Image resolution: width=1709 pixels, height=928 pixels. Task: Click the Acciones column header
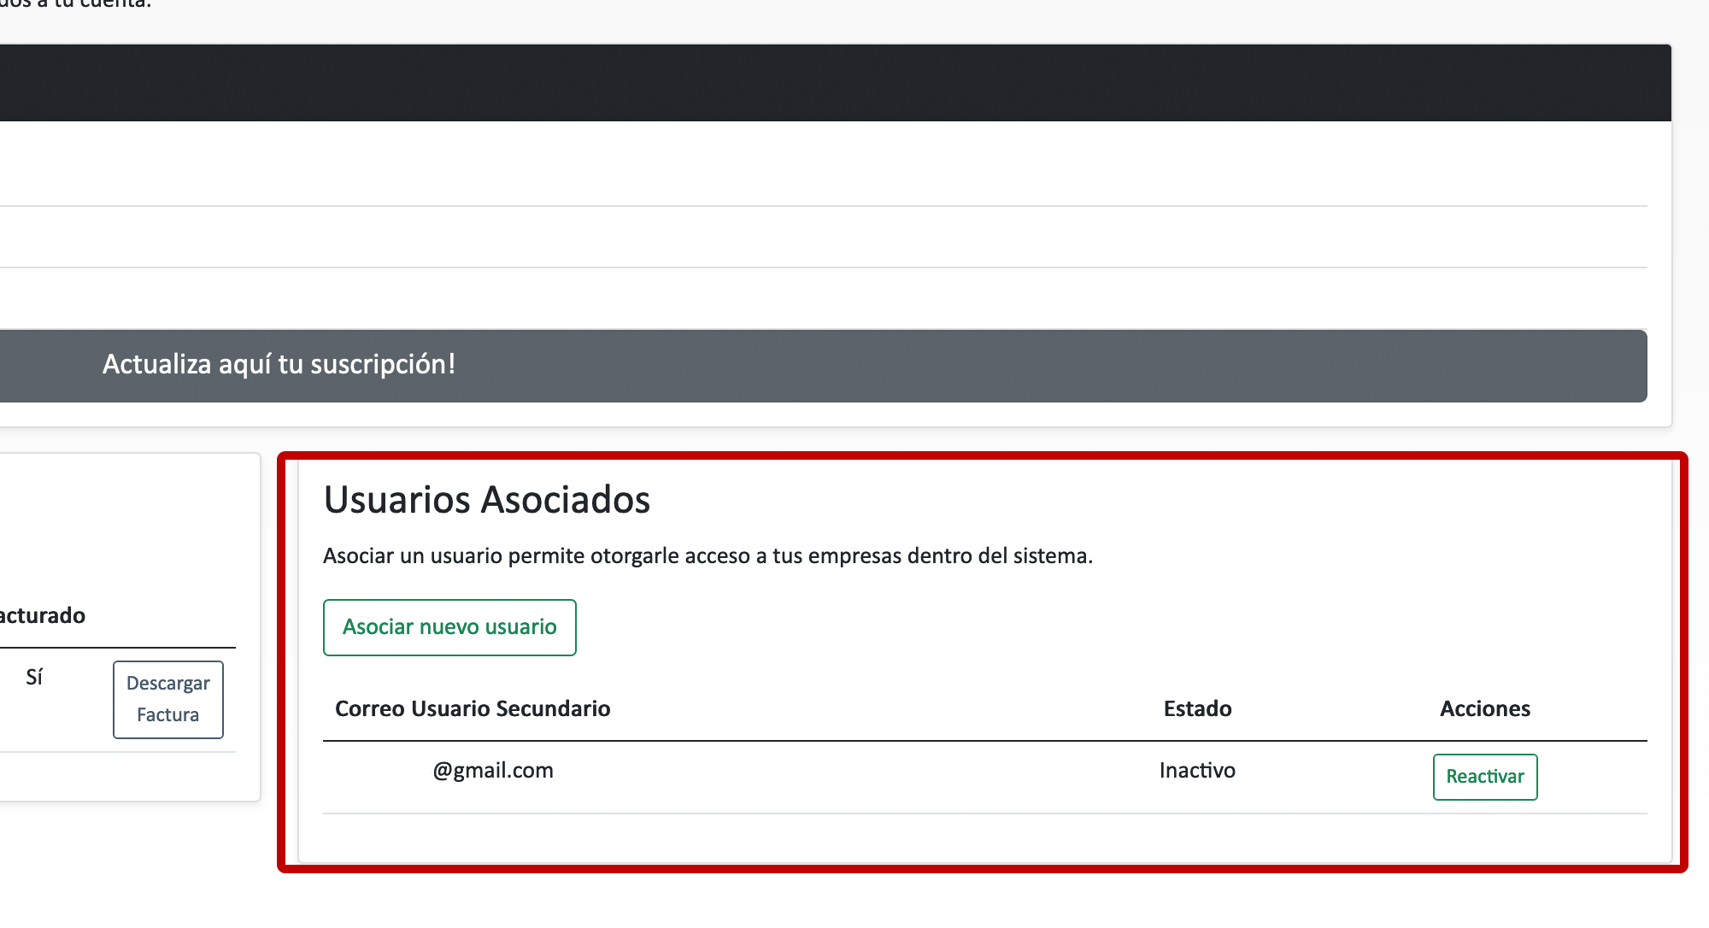point(1484,708)
